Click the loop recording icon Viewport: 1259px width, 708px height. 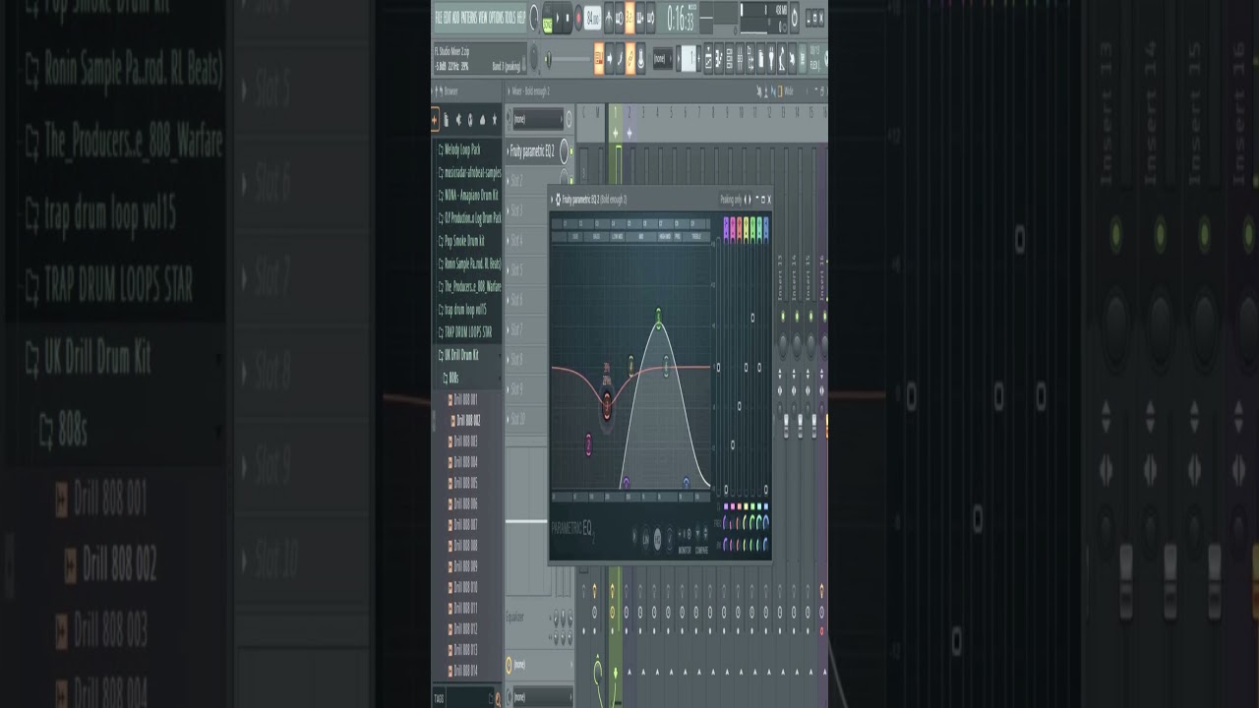(x=650, y=18)
